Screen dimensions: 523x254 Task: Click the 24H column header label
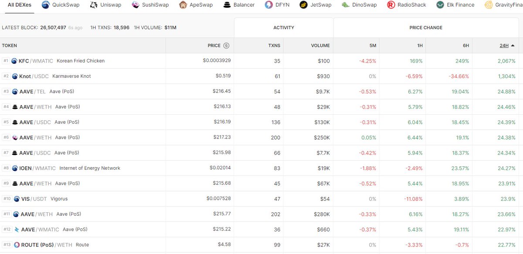[x=504, y=46]
